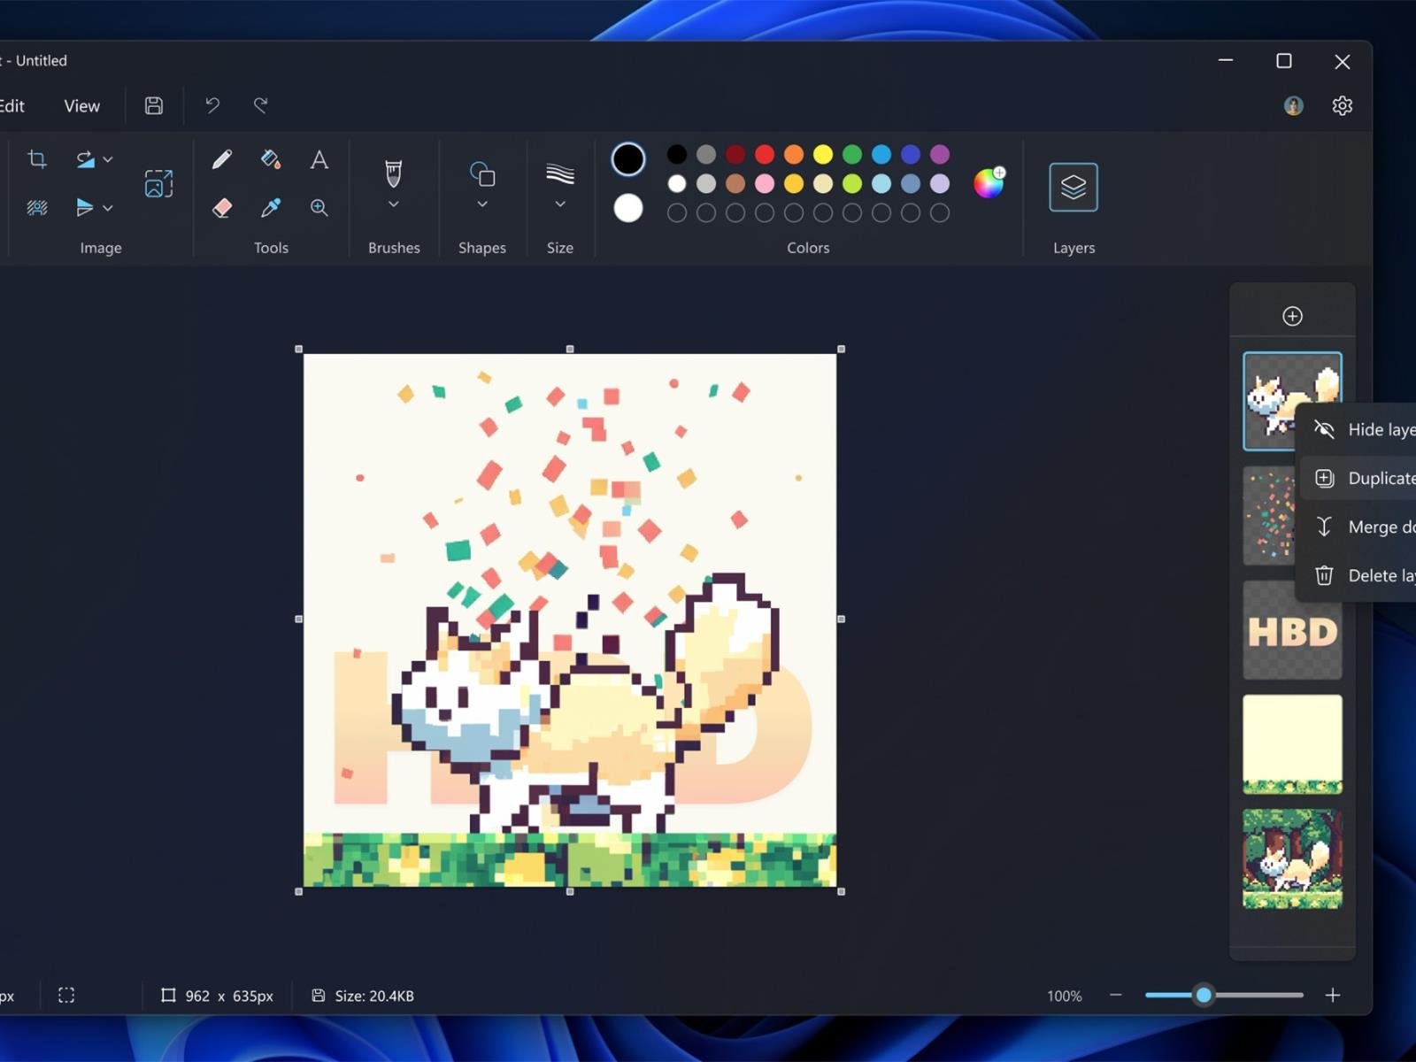The image size is (1416, 1062).
Task: Select the Fill bucket tool
Action: tap(271, 159)
